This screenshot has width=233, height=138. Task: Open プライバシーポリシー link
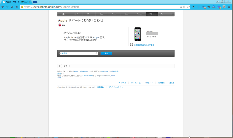[116, 87]
